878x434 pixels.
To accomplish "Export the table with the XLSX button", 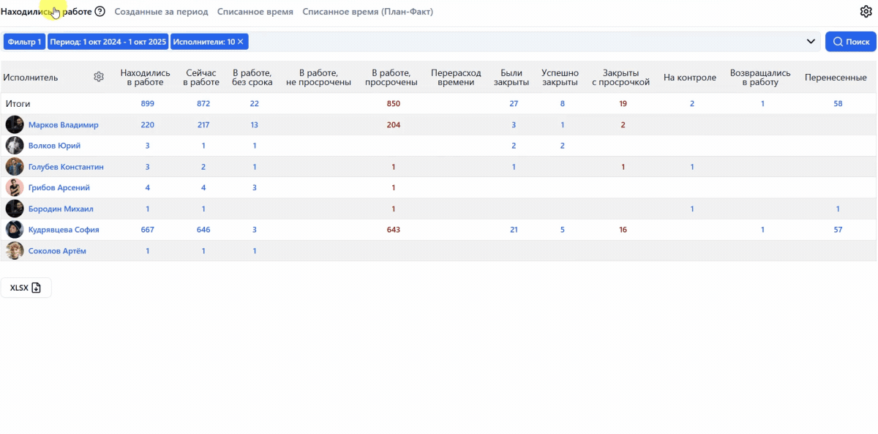I will [26, 288].
